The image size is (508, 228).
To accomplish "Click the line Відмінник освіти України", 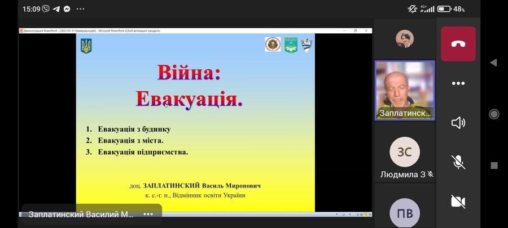I will (x=209, y=195).
